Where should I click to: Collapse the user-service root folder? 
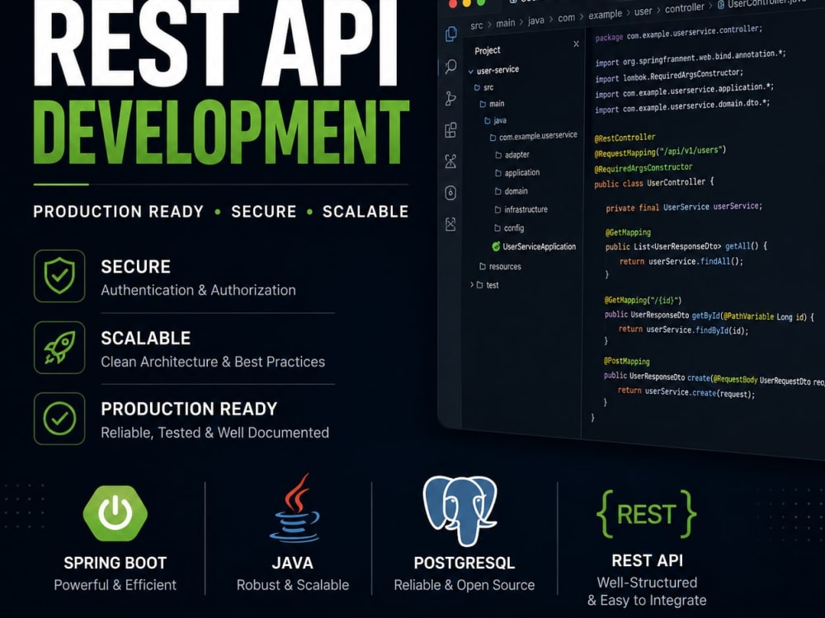(x=471, y=71)
